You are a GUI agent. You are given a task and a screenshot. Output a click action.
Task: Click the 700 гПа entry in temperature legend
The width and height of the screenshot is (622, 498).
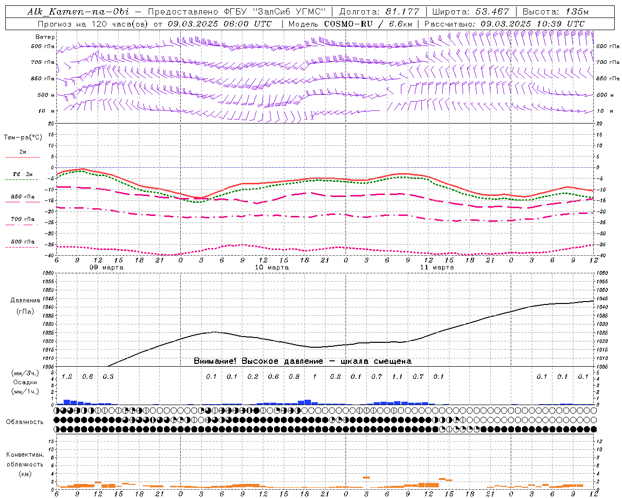[x=22, y=219]
